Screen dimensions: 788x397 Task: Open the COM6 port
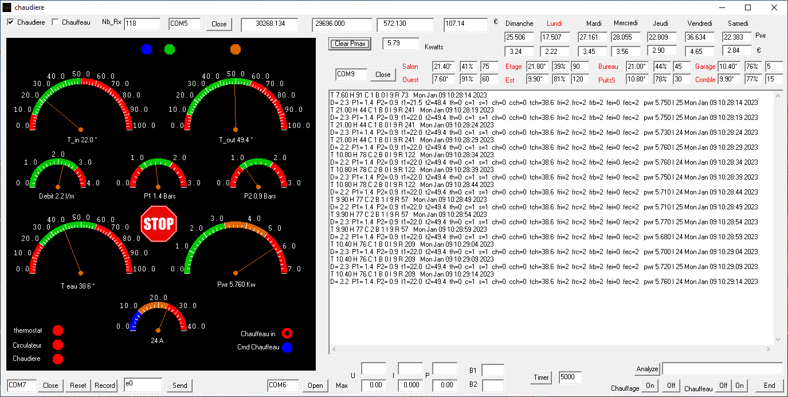[315, 386]
